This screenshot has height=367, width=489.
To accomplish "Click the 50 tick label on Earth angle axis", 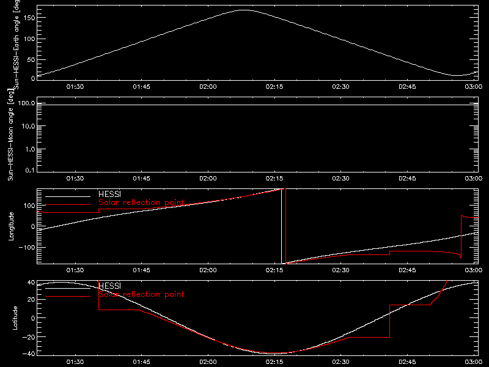I will 31,59.
